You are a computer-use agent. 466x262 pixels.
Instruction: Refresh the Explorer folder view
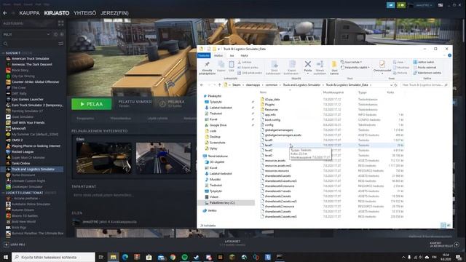click(x=395, y=85)
